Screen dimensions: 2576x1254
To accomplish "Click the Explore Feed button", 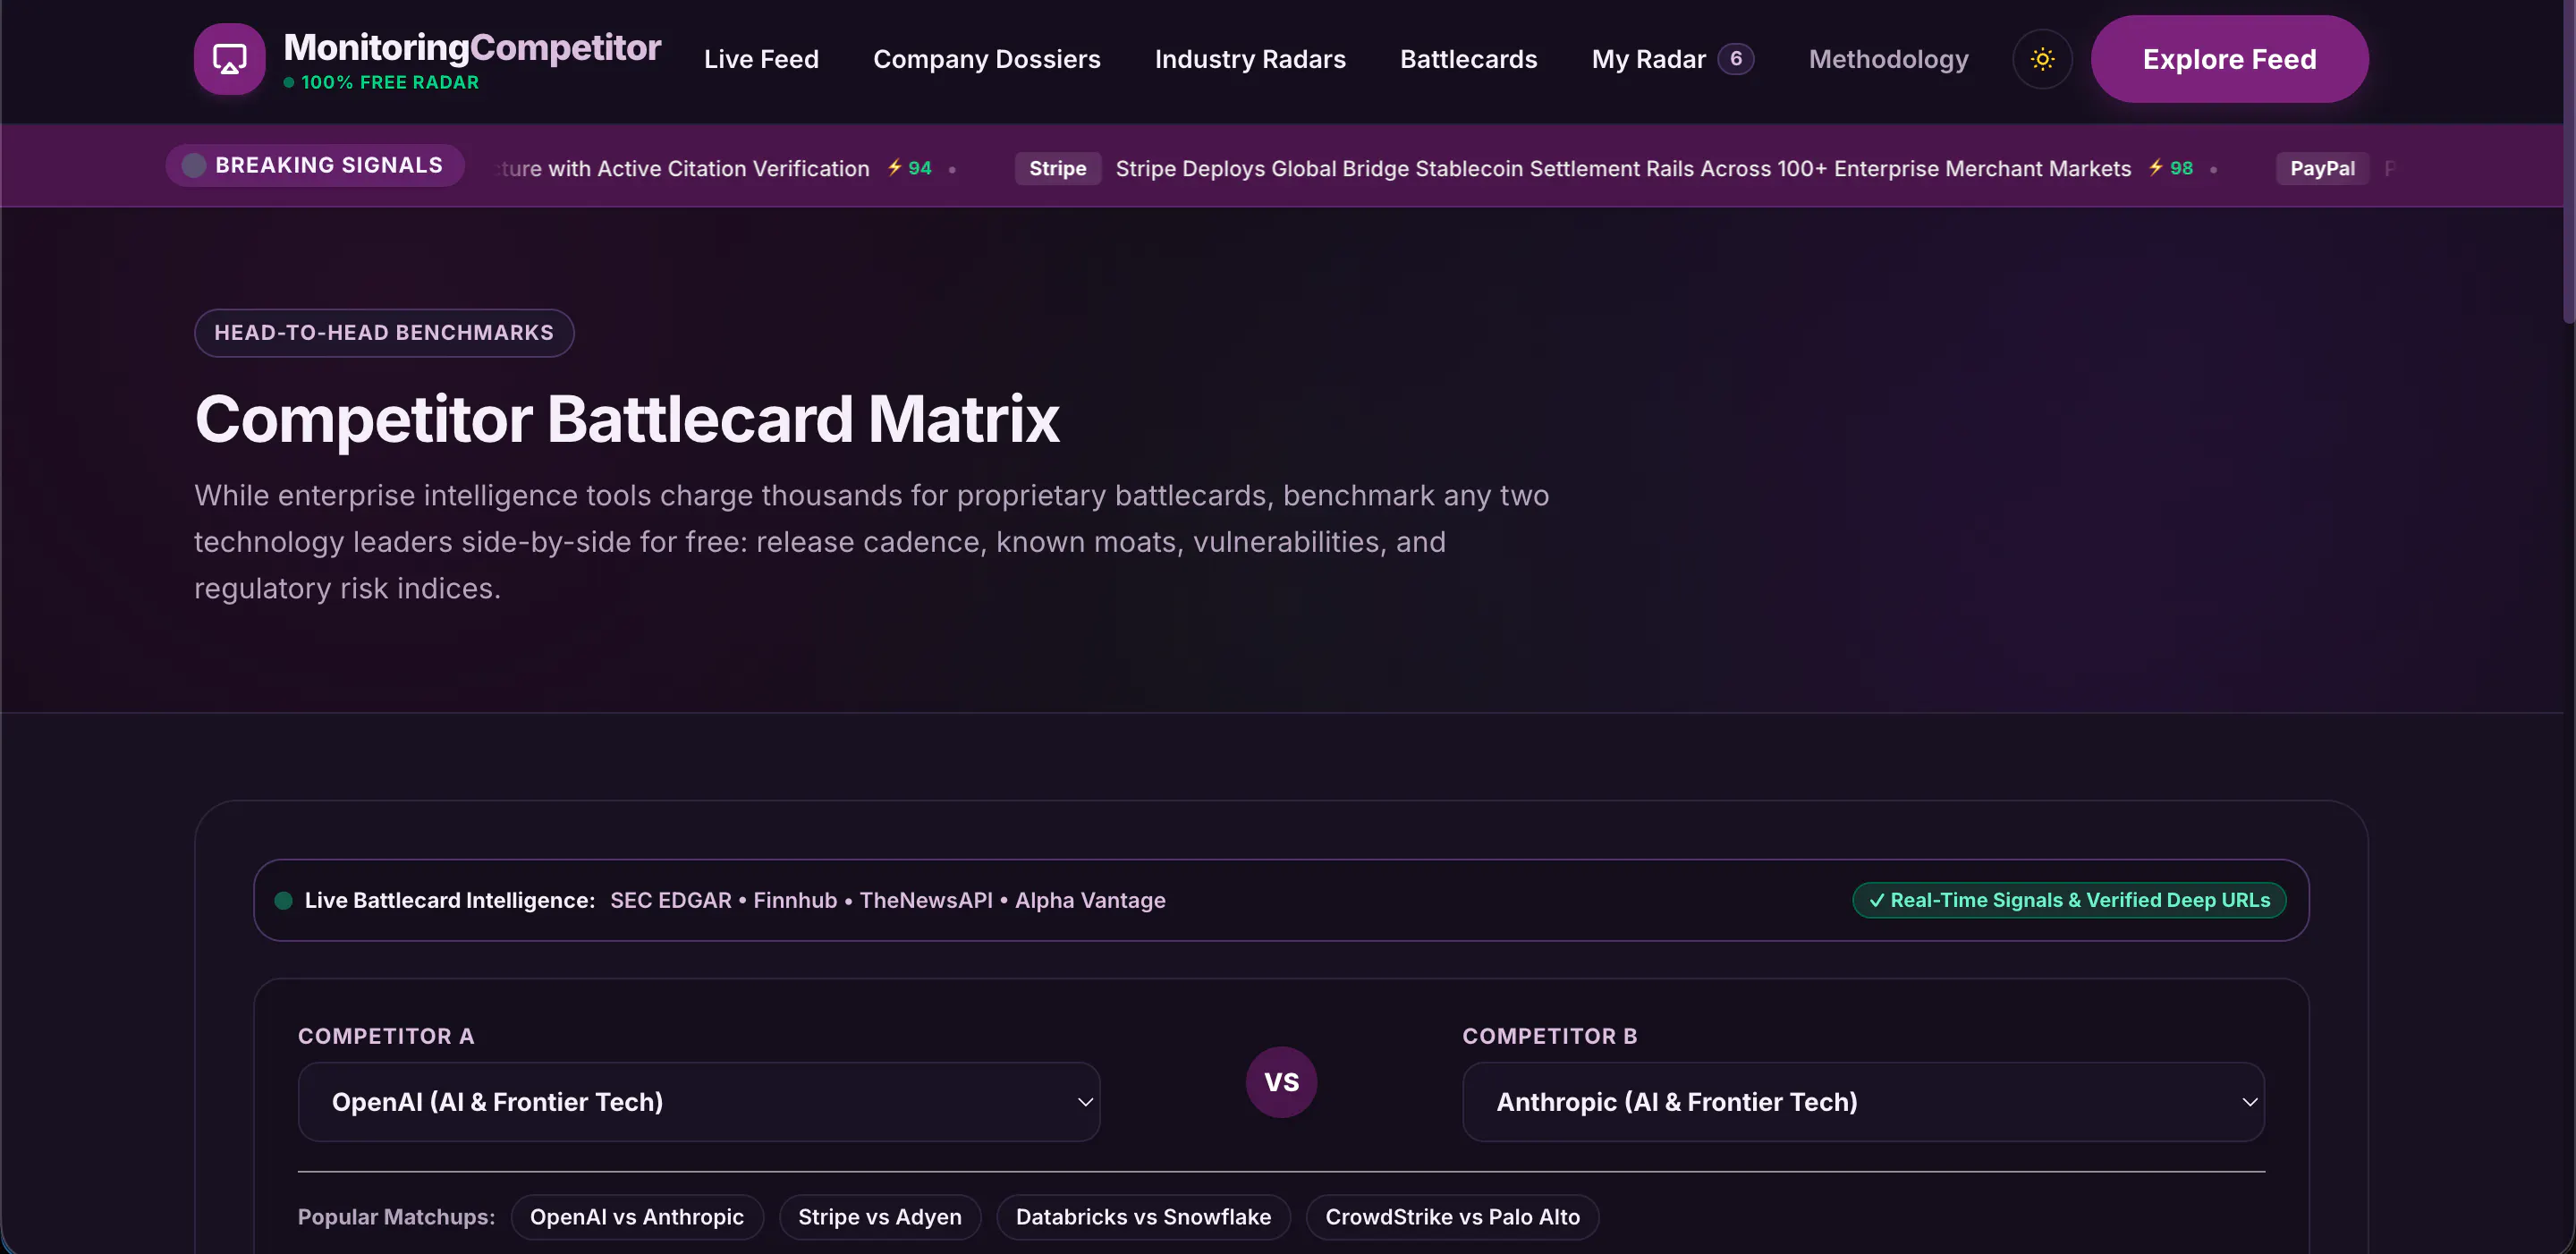I will [x=2229, y=59].
